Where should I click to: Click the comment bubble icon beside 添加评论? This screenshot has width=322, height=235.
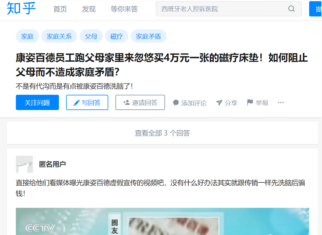point(176,103)
